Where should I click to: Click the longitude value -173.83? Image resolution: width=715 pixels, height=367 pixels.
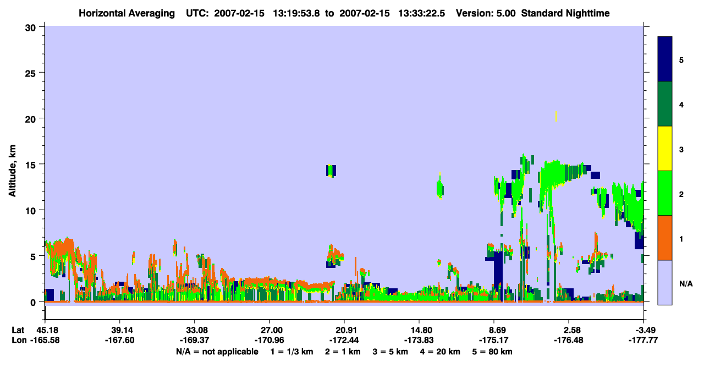pos(419,340)
